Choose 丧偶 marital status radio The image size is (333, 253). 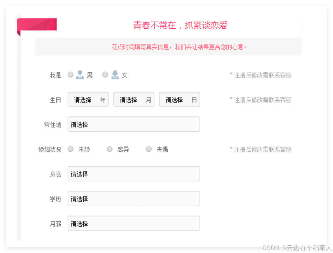point(149,149)
